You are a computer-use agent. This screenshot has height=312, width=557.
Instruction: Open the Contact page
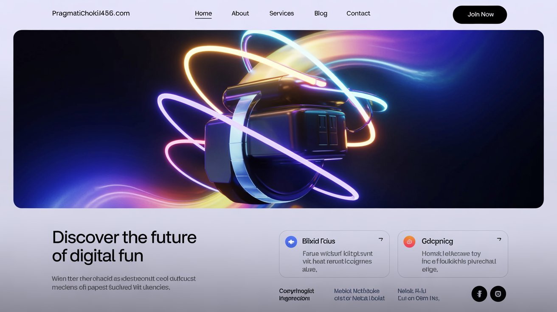coord(358,14)
